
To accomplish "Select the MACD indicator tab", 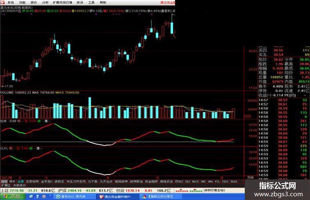I will point(195,181).
